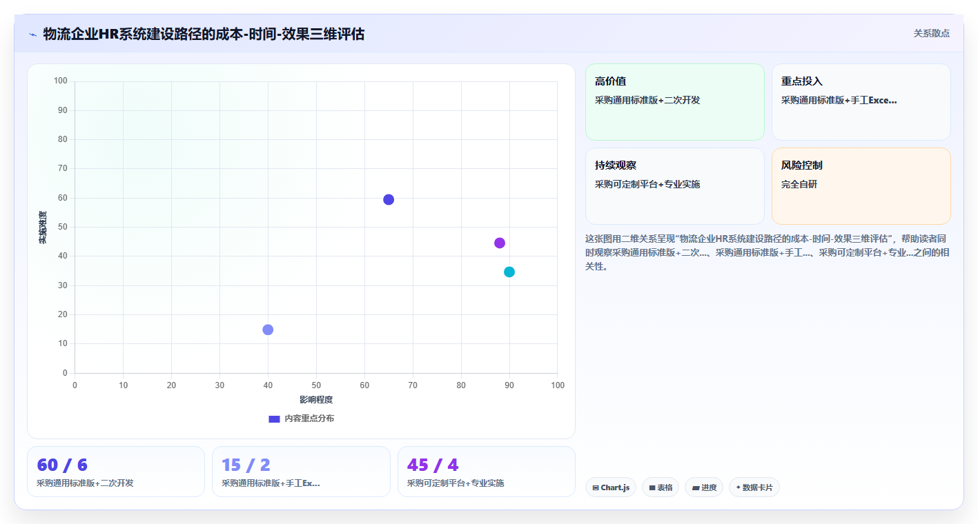This screenshot has height=524, width=978.
Task: Click 采购通用标准版+二次开发 in 高价值 card
Action: click(647, 101)
